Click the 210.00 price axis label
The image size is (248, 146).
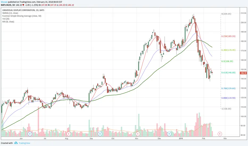[x=243, y=13]
